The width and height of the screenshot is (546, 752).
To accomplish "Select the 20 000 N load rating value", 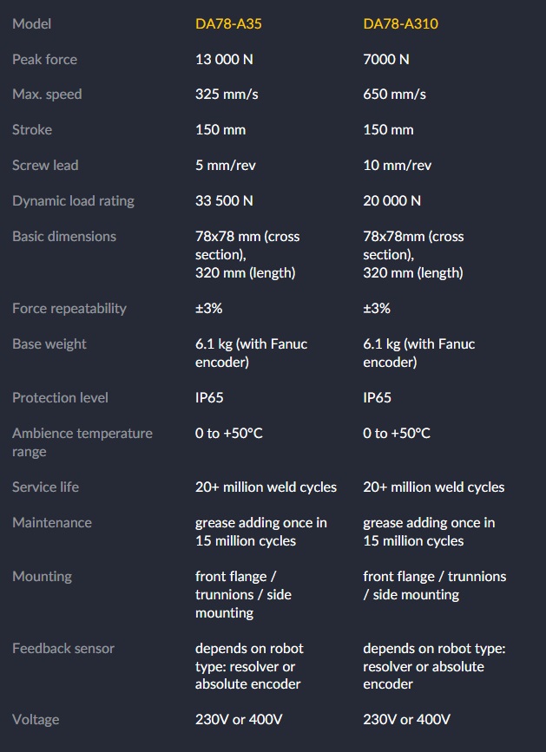I will [x=391, y=200].
